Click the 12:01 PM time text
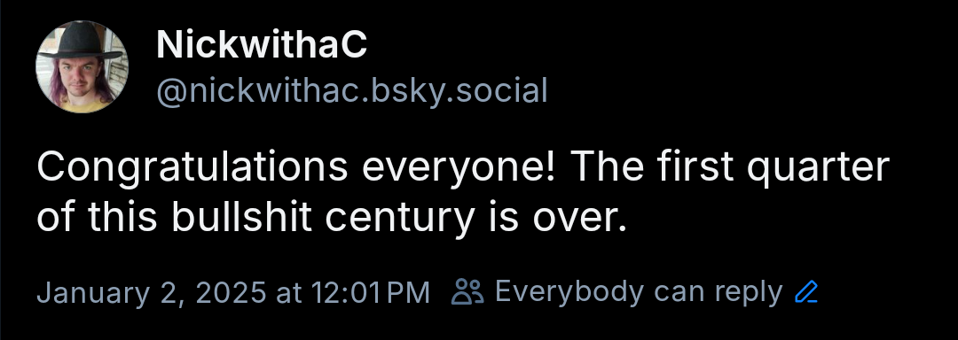Viewport: 958px width, 340px height. pyautogui.click(x=371, y=293)
